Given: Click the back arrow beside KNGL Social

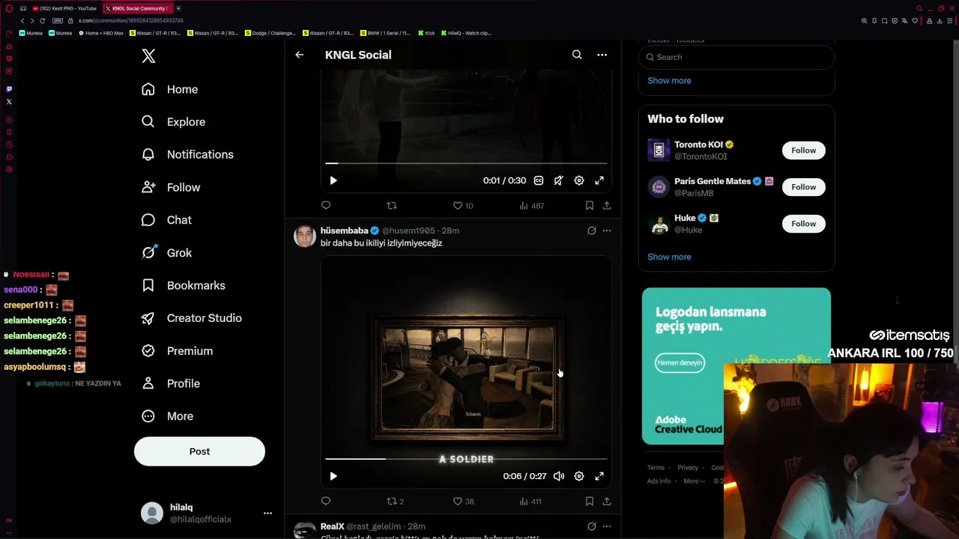Looking at the screenshot, I should click(299, 55).
